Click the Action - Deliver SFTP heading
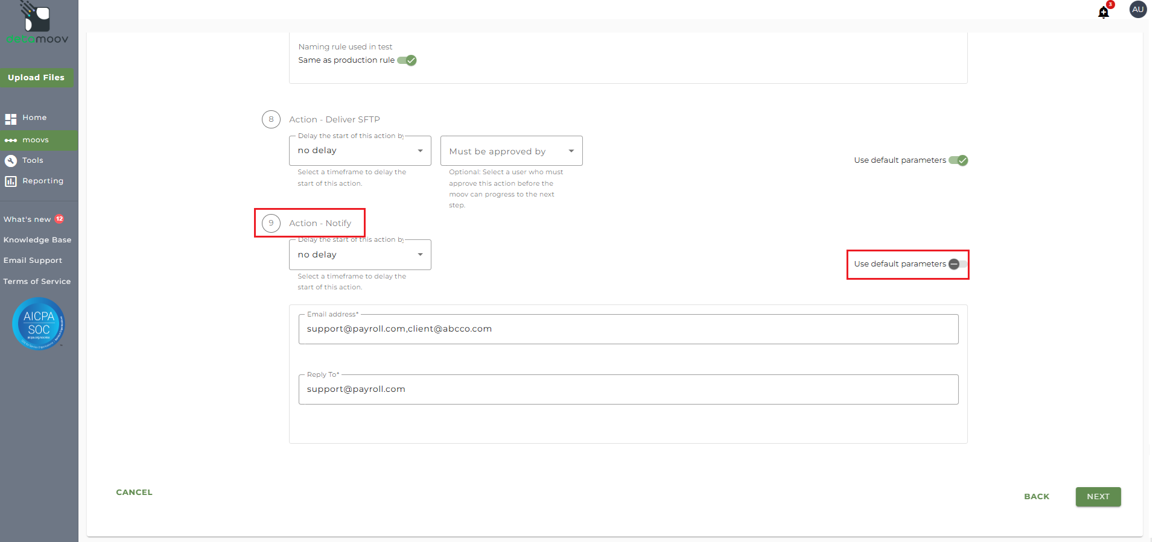This screenshot has width=1153, height=542. [x=334, y=119]
